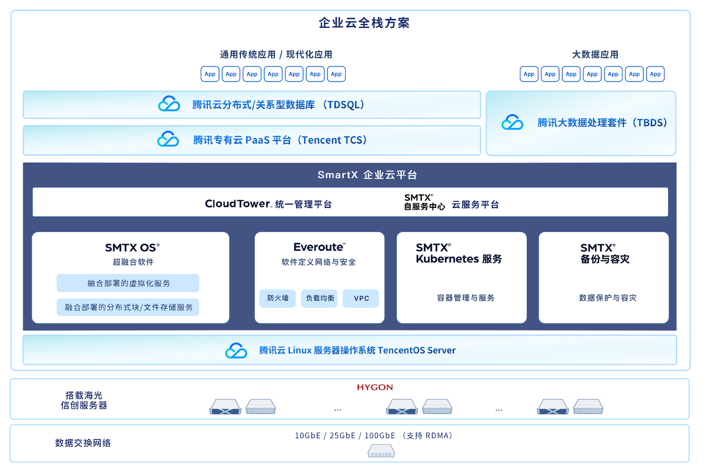Screen dimensions: 706x470
Task: Click the SMTX 自服务中心 logo
Action: [x=424, y=202]
